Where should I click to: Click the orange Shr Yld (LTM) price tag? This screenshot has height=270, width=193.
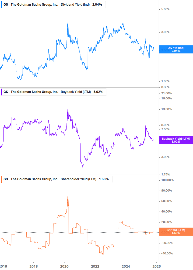tap(176, 232)
